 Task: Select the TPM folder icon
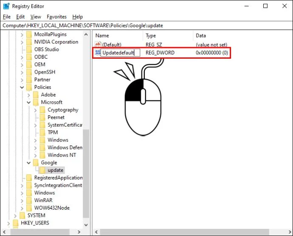[42, 132]
